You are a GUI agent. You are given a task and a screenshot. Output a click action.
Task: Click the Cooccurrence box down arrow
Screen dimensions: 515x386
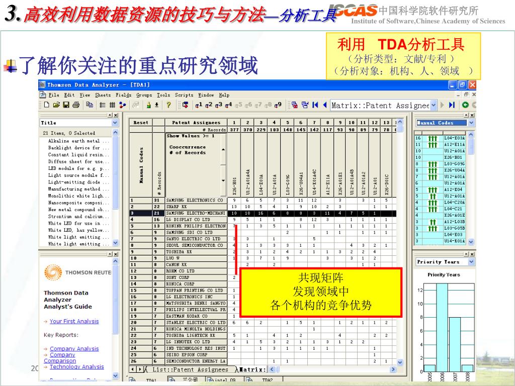[x=223, y=180]
